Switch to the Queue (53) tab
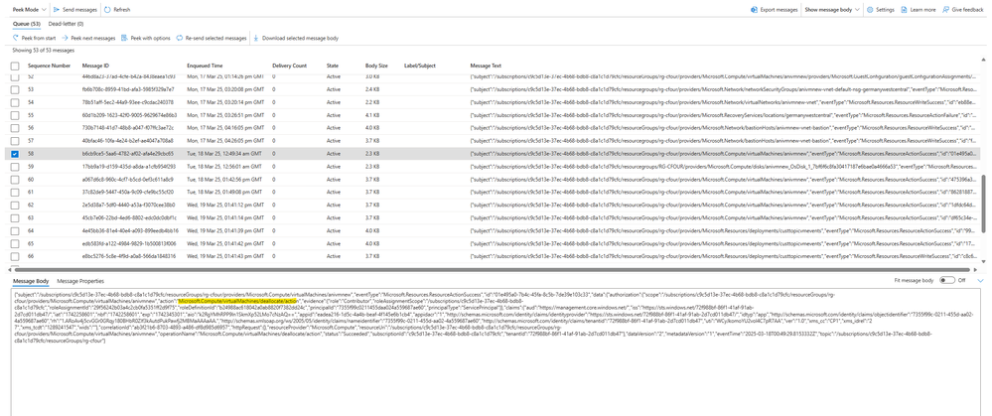The image size is (992, 416). pyautogui.click(x=27, y=24)
